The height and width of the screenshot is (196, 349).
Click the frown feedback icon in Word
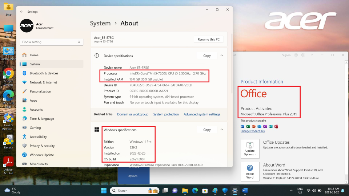(x=303, y=55)
